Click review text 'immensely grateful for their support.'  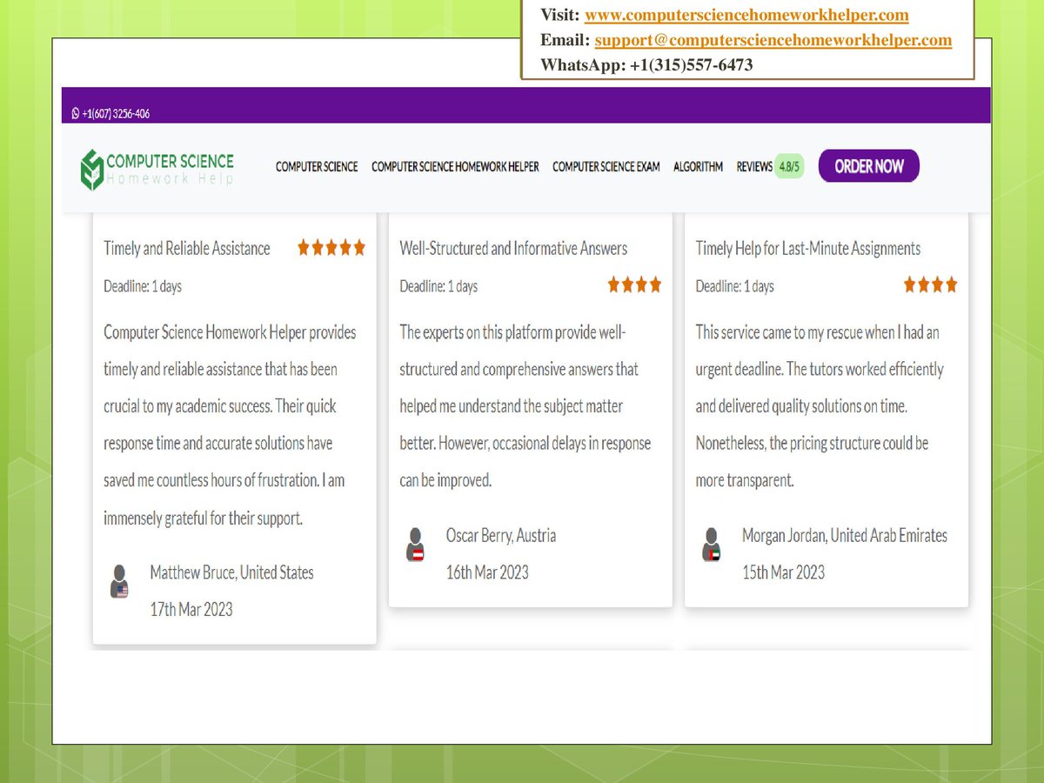pyautogui.click(x=203, y=519)
